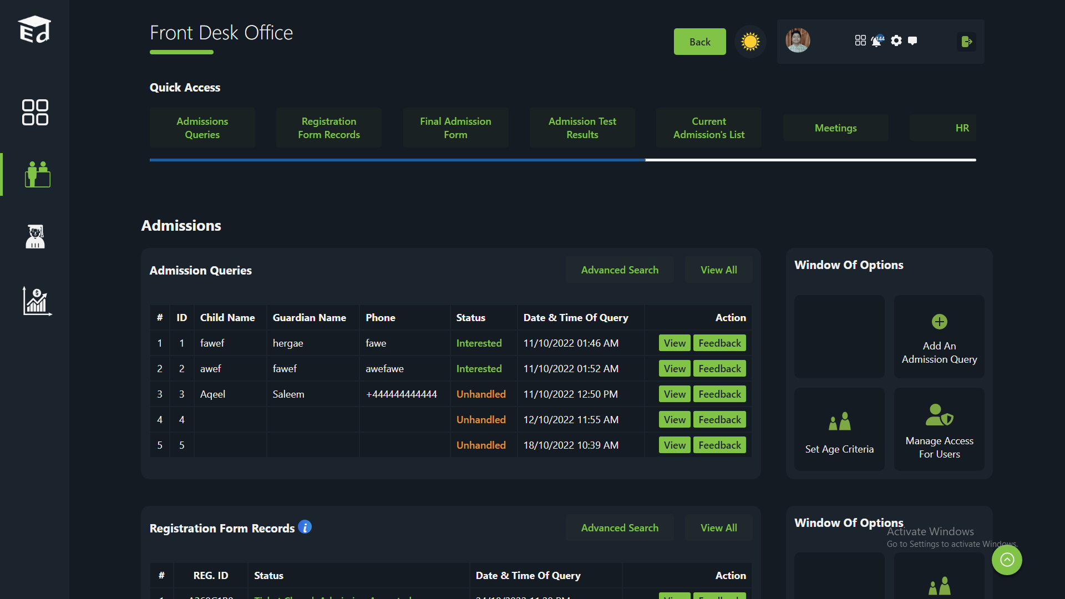
Task: Open Admissions Queries quick access tab
Action: [202, 128]
